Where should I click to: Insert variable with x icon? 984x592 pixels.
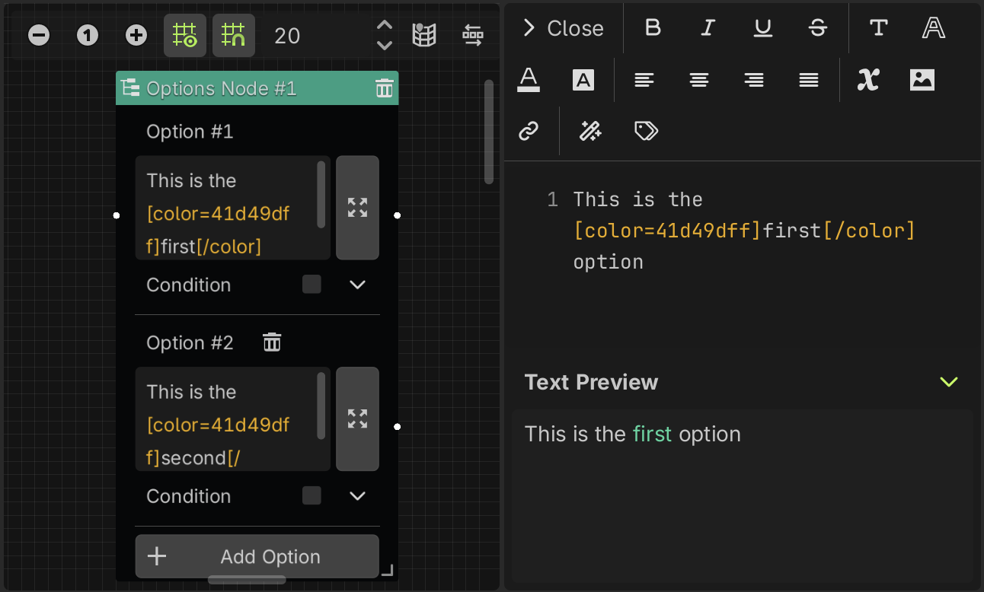point(868,80)
